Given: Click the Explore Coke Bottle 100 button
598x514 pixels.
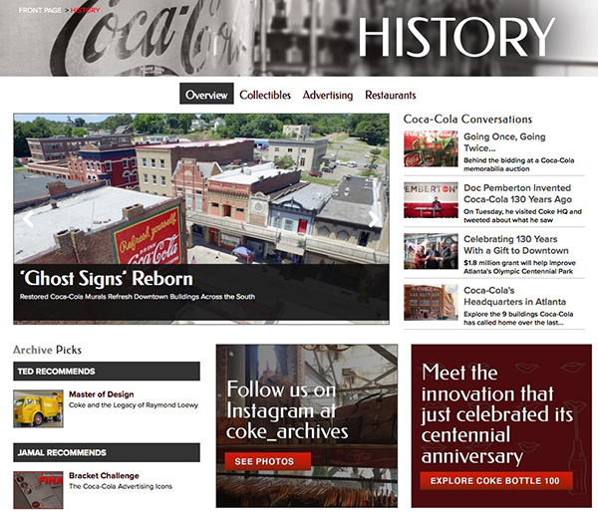Looking at the screenshot, I should pos(495,481).
